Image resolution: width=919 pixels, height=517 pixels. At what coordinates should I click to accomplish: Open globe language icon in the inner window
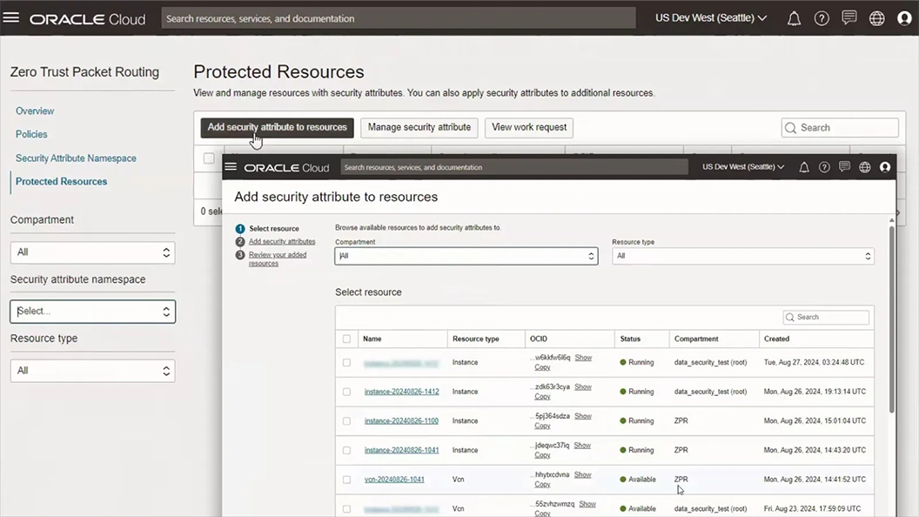coord(864,167)
